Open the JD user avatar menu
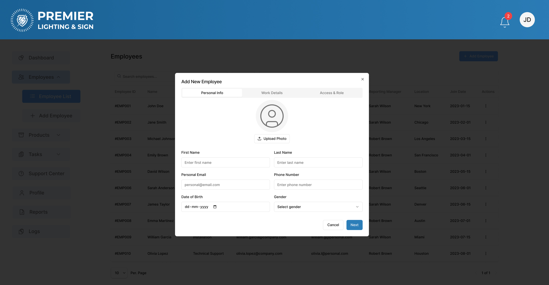The image size is (549, 285). pos(527,20)
